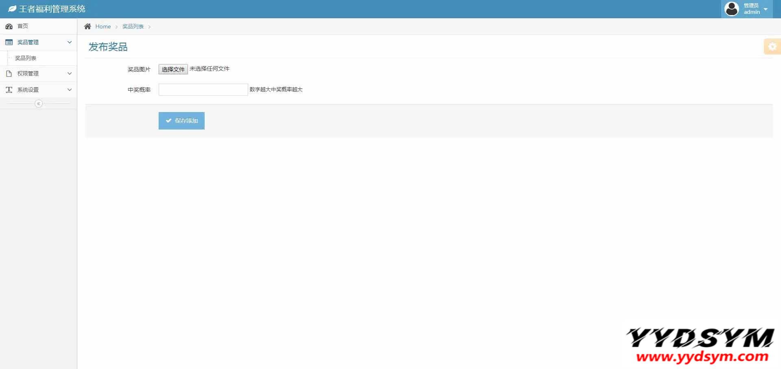
Task: Click 选择文件 to upload prize image
Action: click(x=173, y=69)
